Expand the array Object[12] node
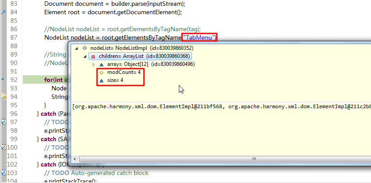The image size is (371, 183). [x=93, y=65]
